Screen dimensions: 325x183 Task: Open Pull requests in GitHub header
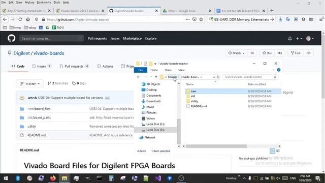point(97,39)
